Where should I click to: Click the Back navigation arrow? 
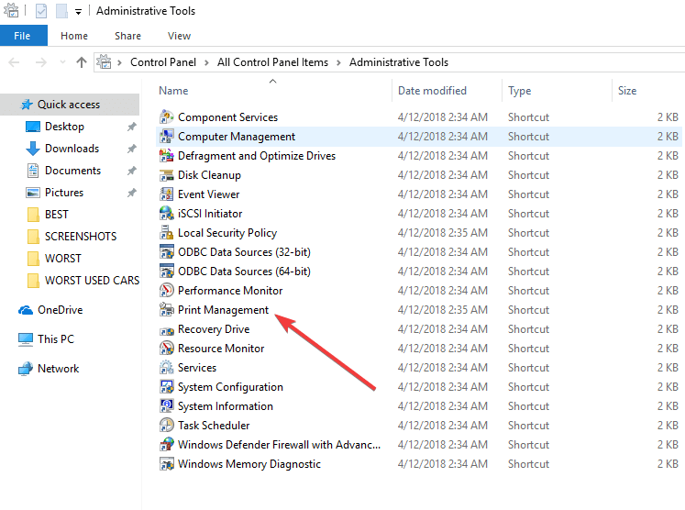(x=14, y=62)
